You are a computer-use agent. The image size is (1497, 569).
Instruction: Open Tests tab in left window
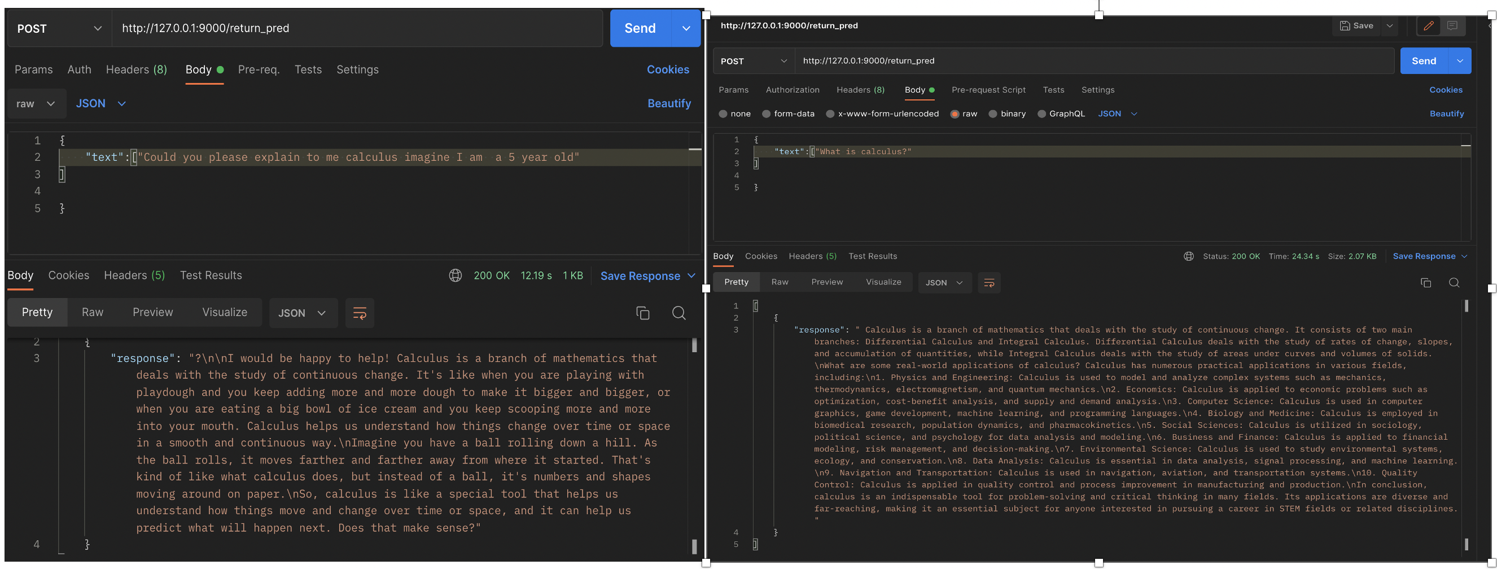[x=308, y=69]
